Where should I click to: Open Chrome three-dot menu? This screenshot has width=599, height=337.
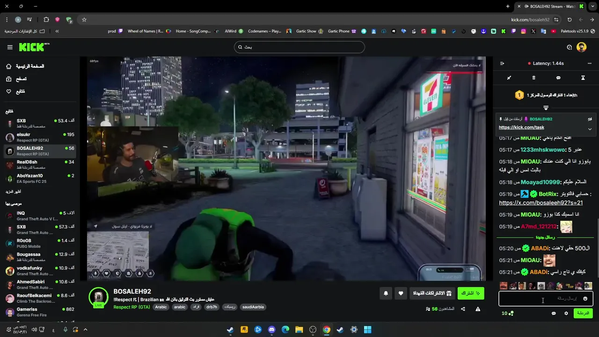pyautogui.click(x=7, y=20)
